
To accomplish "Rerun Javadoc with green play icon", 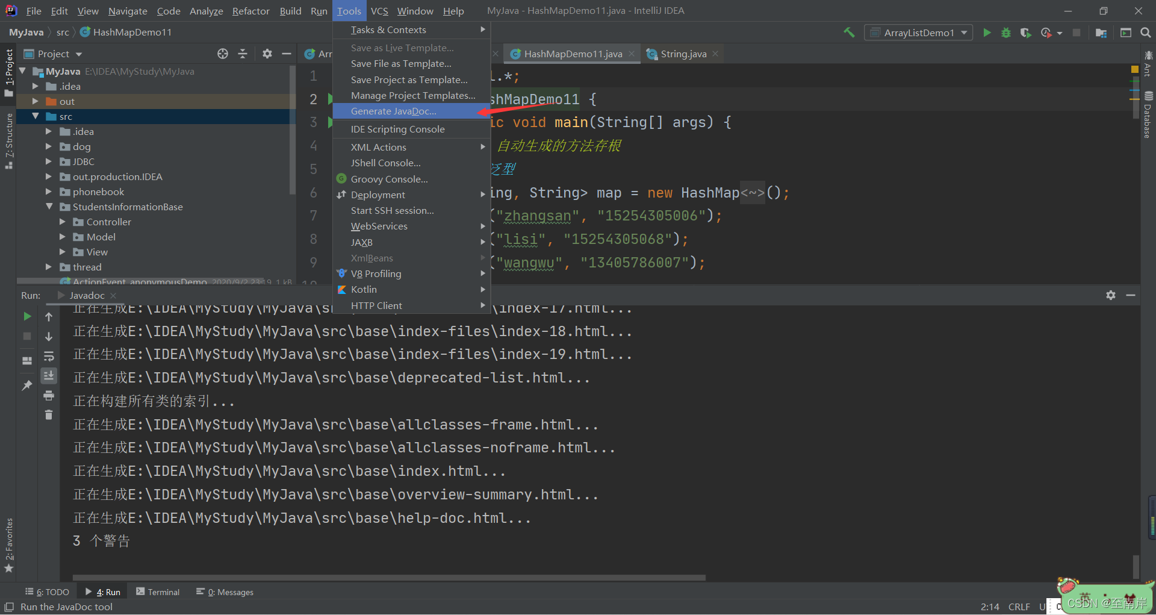I will pyautogui.click(x=27, y=316).
